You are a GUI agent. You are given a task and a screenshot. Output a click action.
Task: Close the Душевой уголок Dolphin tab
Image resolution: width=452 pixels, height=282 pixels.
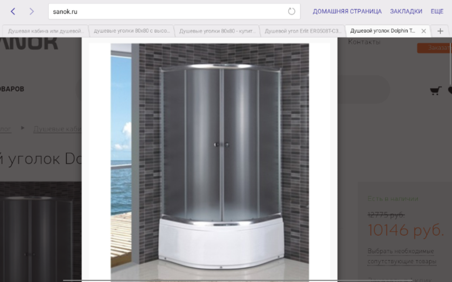[x=424, y=31]
